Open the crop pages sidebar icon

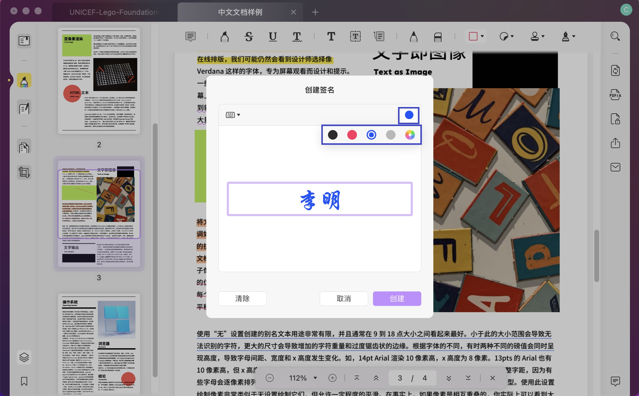(24, 172)
